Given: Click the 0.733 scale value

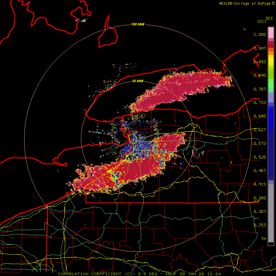Looking at the screenshot, I should pos(260,103).
